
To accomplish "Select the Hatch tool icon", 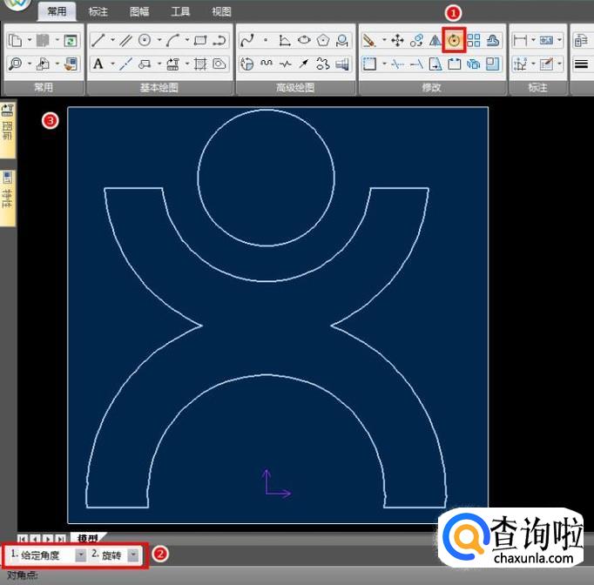I will point(199,64).
